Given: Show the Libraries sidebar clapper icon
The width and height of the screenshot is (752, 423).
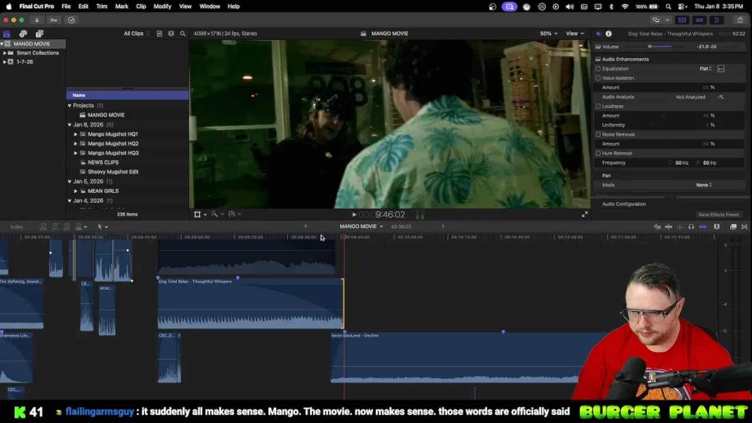Looking at the screenshot, I should [x=6, y=33].
